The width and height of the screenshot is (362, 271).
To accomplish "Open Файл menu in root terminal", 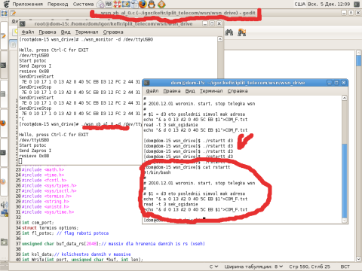I will (x=28, y=32).
